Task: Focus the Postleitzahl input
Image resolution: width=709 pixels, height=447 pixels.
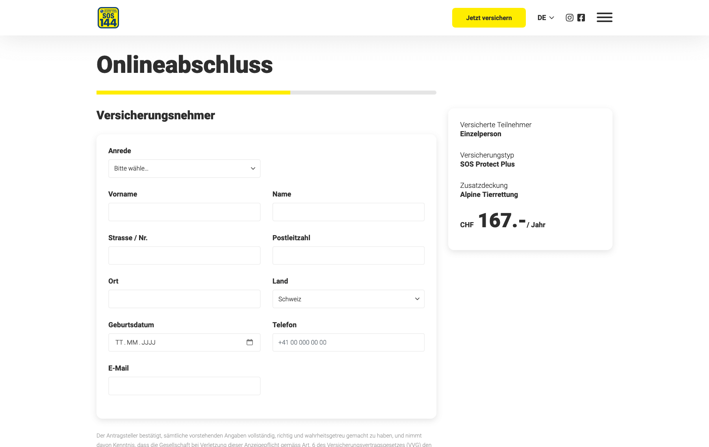Action: 348,256
